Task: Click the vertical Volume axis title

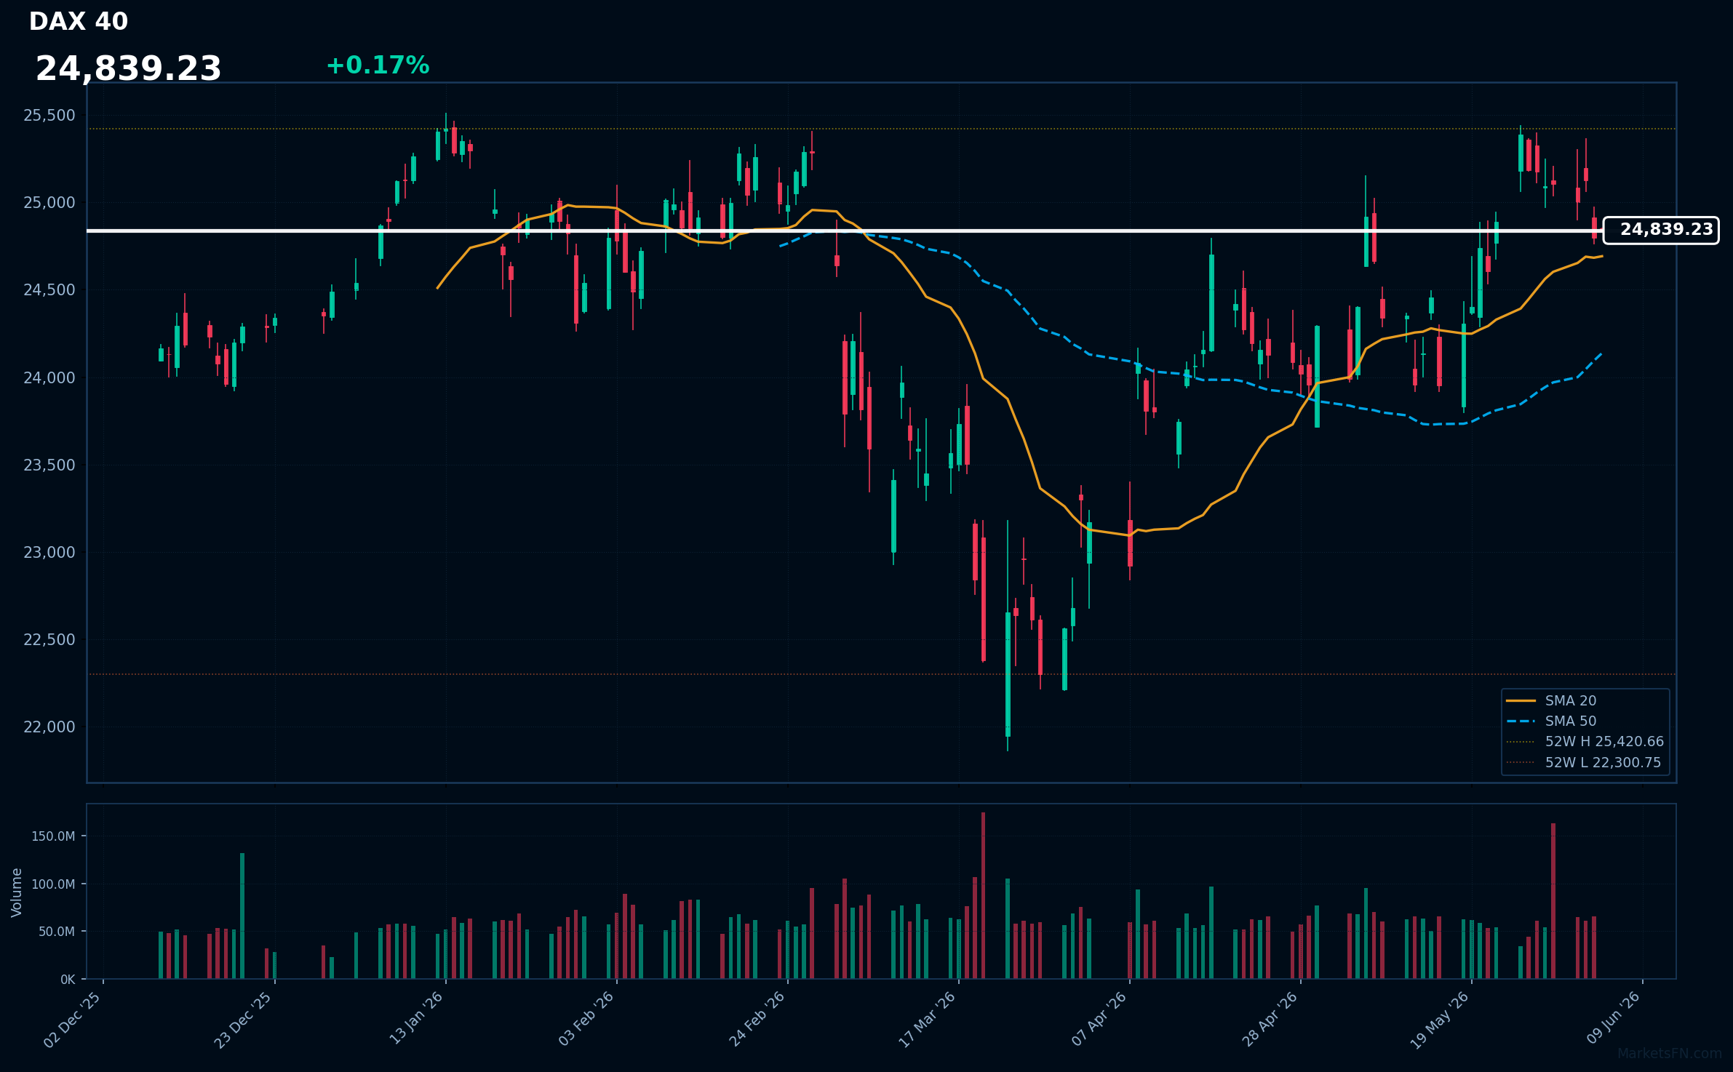Action: (x=17, y=892)
